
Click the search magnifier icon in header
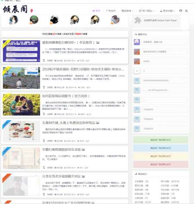(186, 11)
